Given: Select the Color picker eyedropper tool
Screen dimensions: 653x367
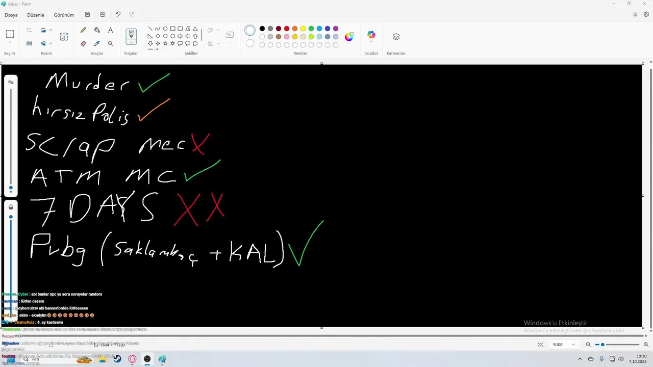Looking at the screenshot, I should coord(97,43).
